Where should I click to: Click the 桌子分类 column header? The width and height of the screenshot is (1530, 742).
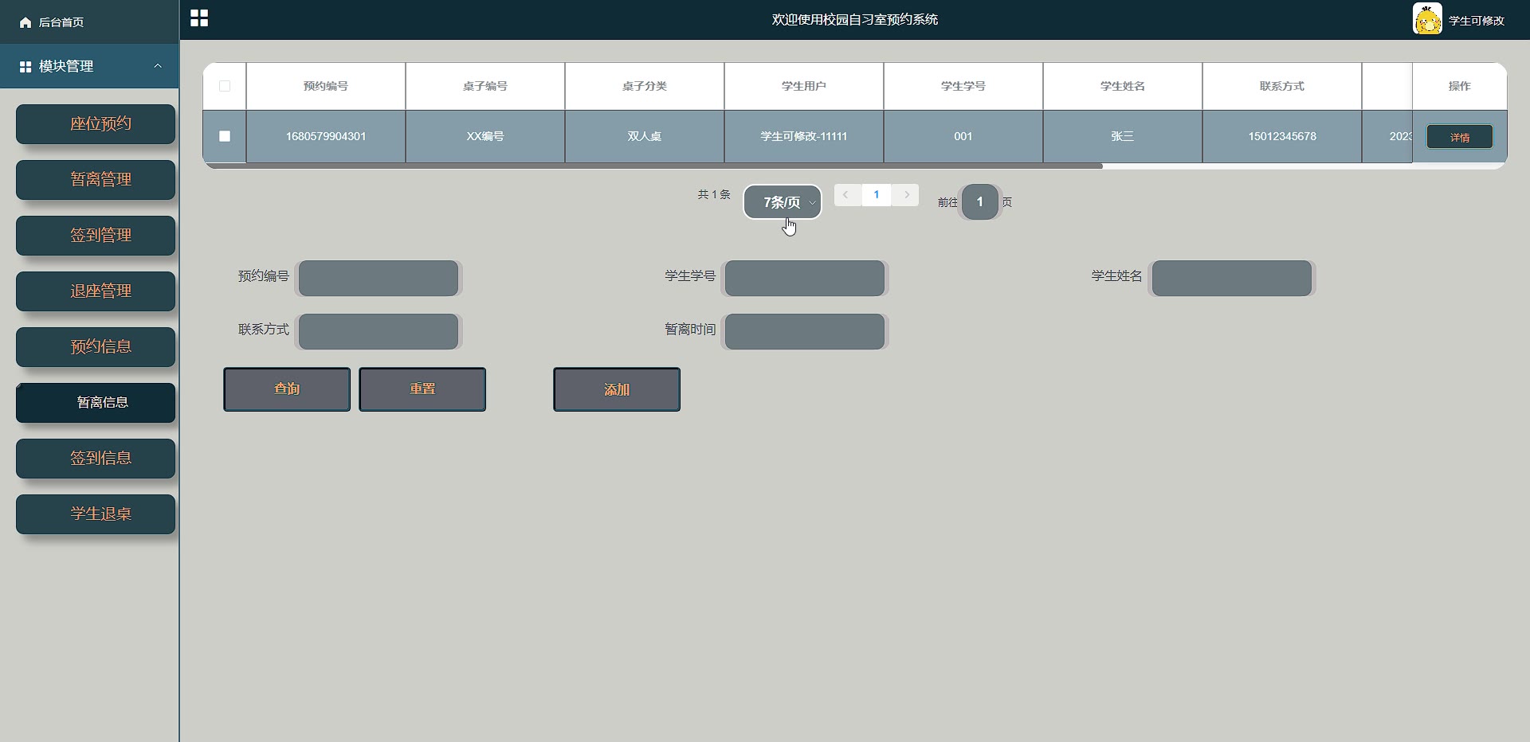645,86
